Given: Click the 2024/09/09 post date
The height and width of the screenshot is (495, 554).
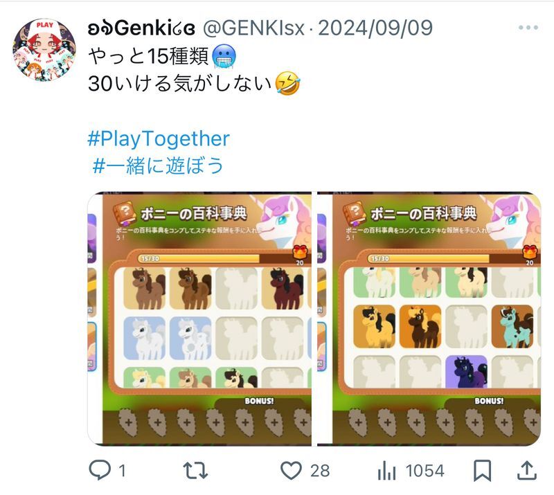Looking at the screenshot, I should [375, 28].
